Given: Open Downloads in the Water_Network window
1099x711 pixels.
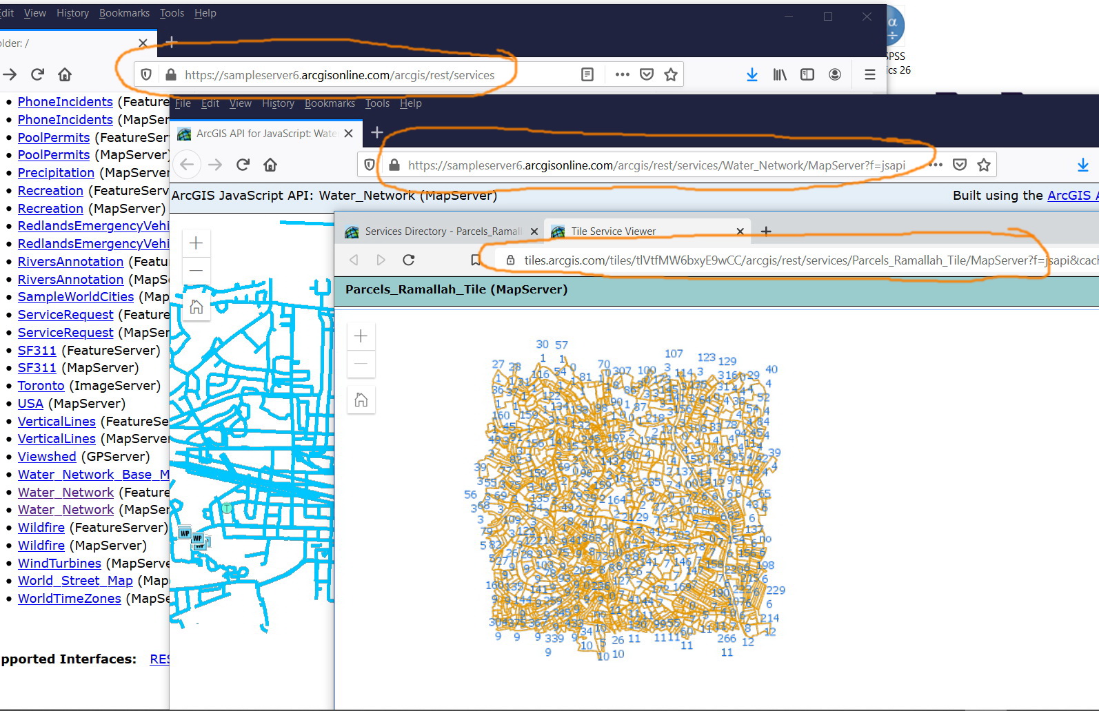Looking at the screenshot, I should click(x=1083, y=165).
